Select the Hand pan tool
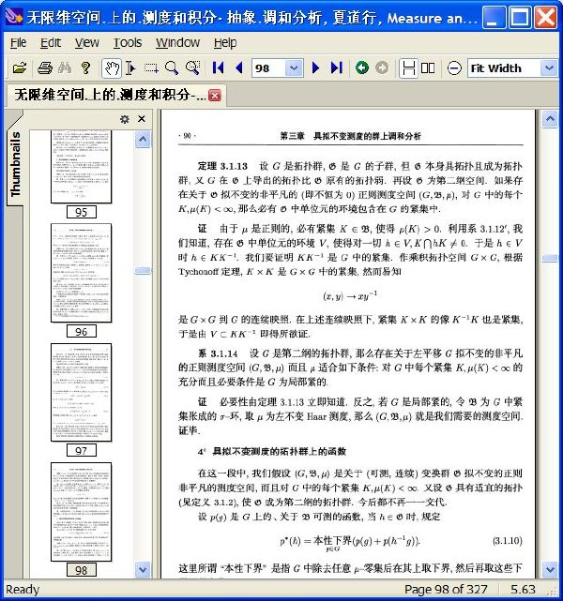563x601 pixels. click(x=112, y=68)
